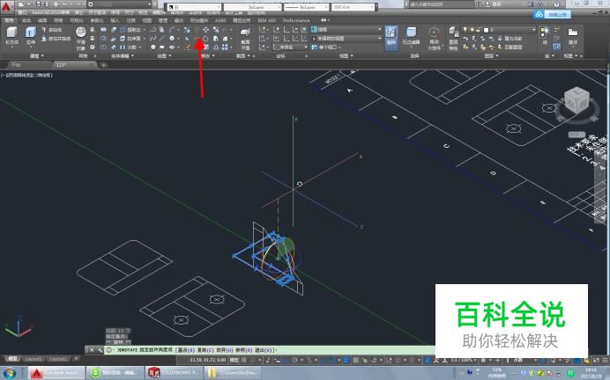Screen dimensions: 610x380
Task: Expand the 图层 panel title
Action: point(490,56)
